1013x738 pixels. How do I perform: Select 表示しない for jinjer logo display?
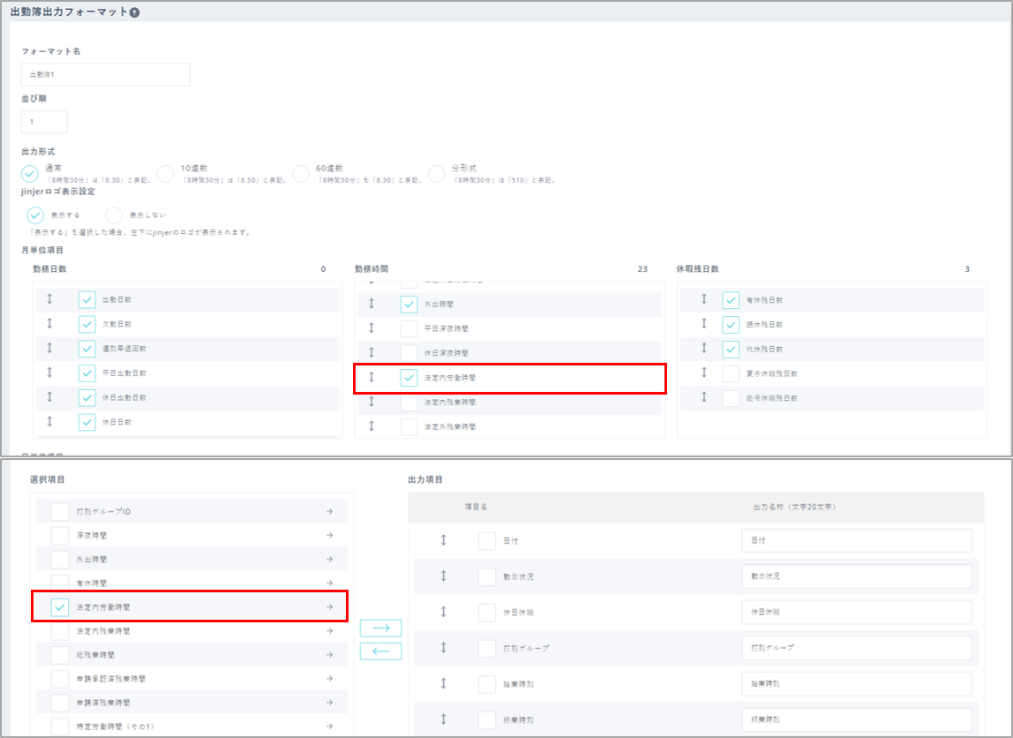pyautogui.click(x=114, y=215)
